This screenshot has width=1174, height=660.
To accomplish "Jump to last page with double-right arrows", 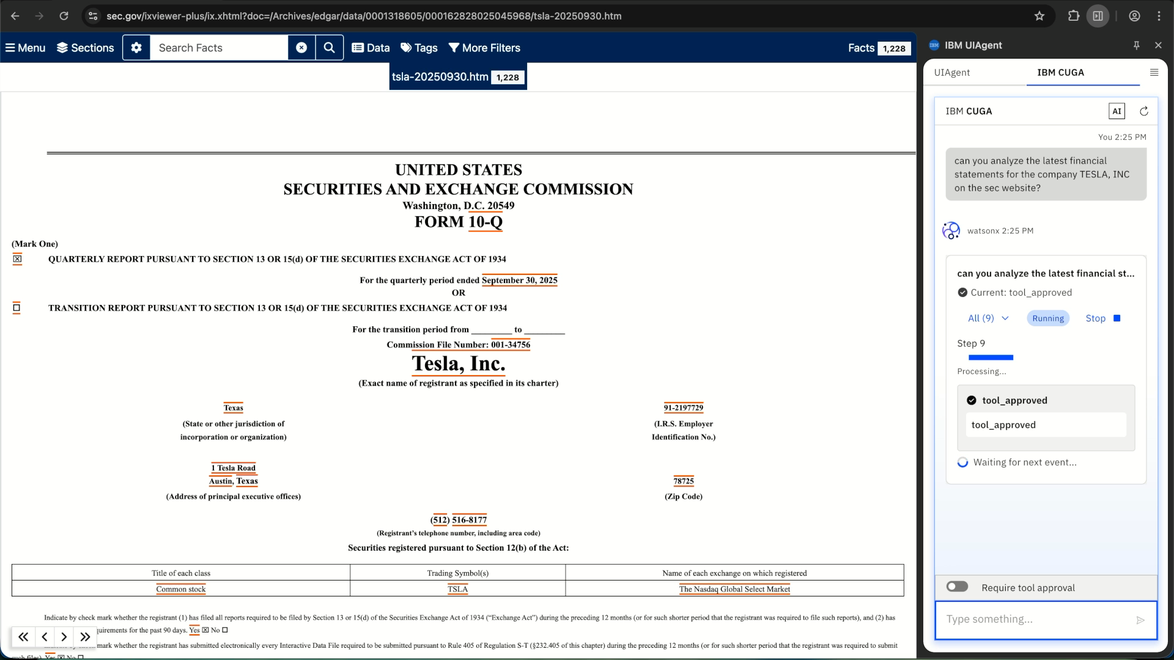I will 85,637.
